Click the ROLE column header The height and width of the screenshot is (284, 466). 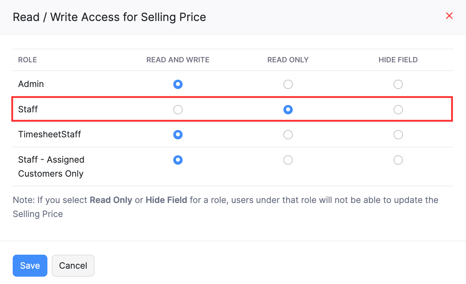tap(27, 60)
